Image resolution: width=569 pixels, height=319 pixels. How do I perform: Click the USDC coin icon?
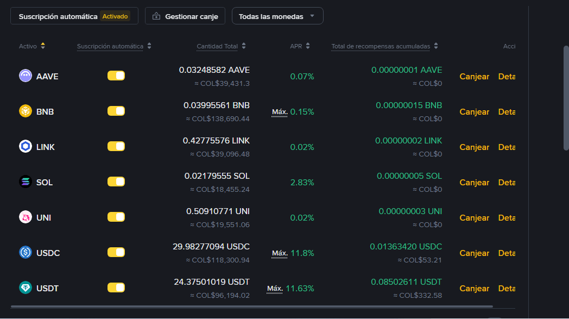tap(26, 252)
